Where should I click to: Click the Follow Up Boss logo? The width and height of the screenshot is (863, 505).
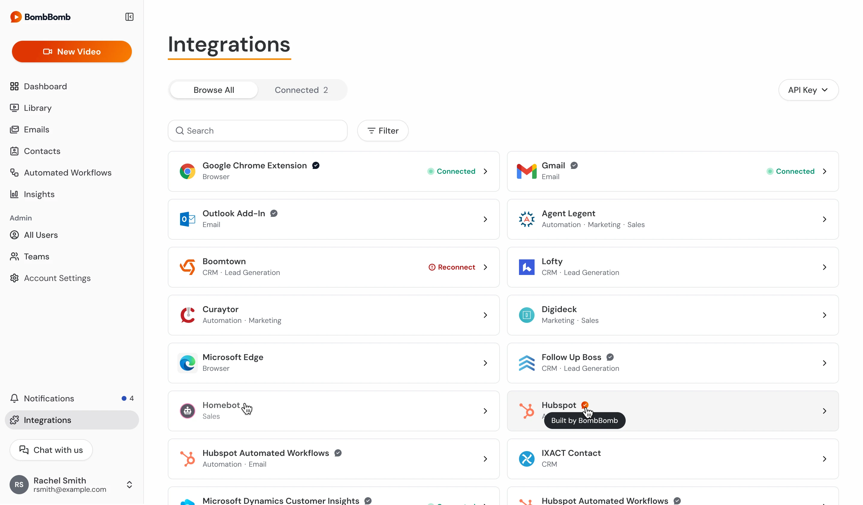pos(526,363)
